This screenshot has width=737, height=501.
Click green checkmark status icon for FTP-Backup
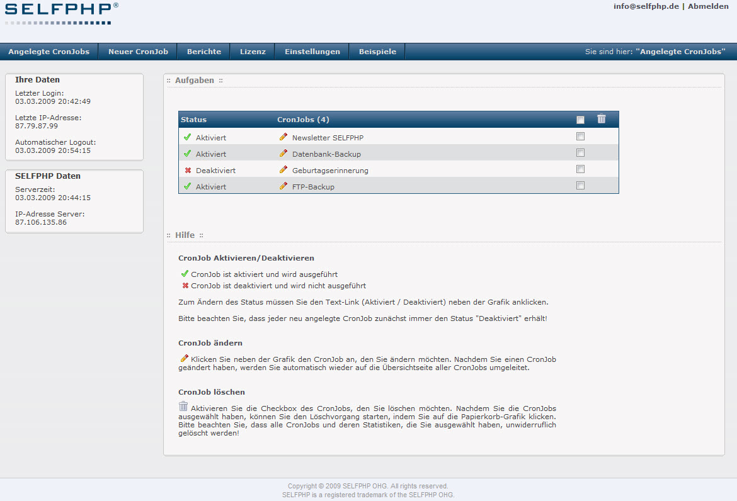tap(187, 186)
